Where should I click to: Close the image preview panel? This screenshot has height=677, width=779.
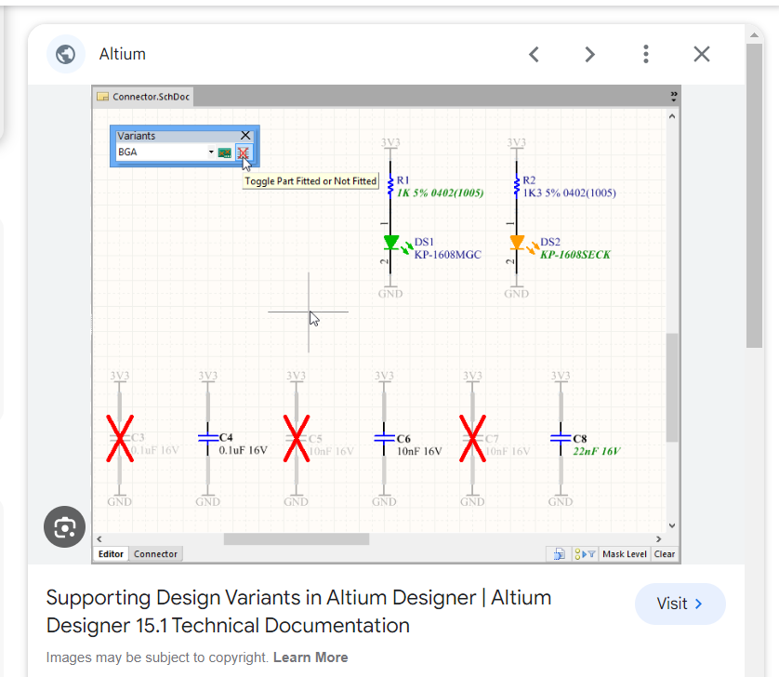point(702,54)
